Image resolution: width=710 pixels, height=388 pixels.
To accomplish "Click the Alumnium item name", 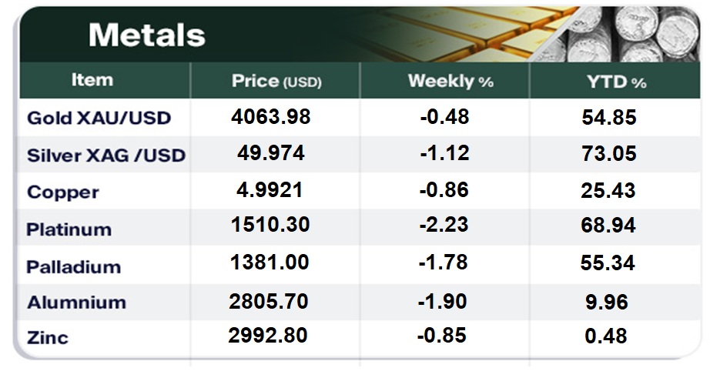I will pos(76,303).
